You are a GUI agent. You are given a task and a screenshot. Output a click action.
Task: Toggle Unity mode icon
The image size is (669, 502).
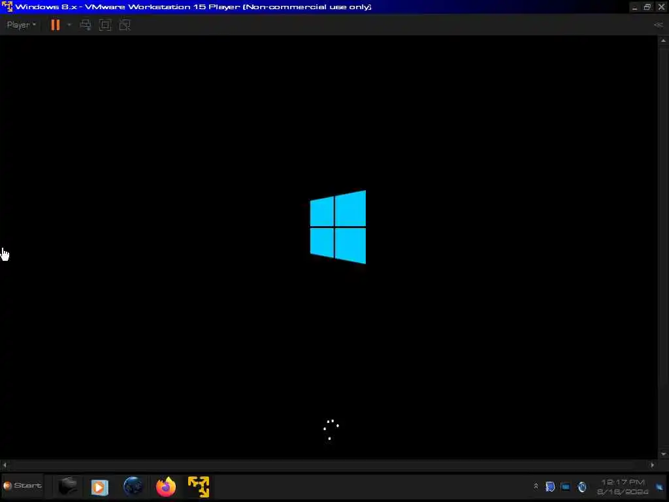click(x=125, y=25)
